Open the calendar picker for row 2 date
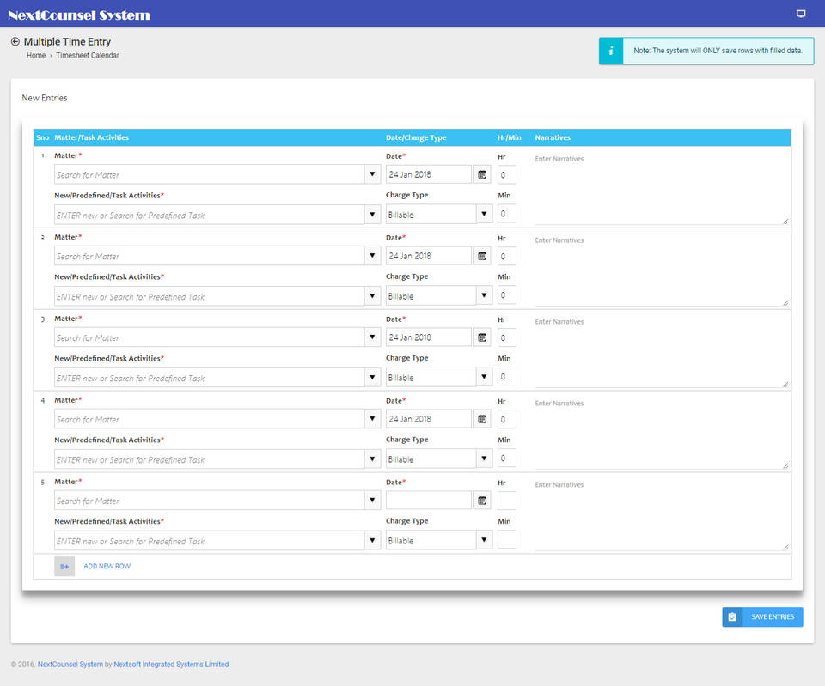 pyautogui.click(x=482, y=256)
